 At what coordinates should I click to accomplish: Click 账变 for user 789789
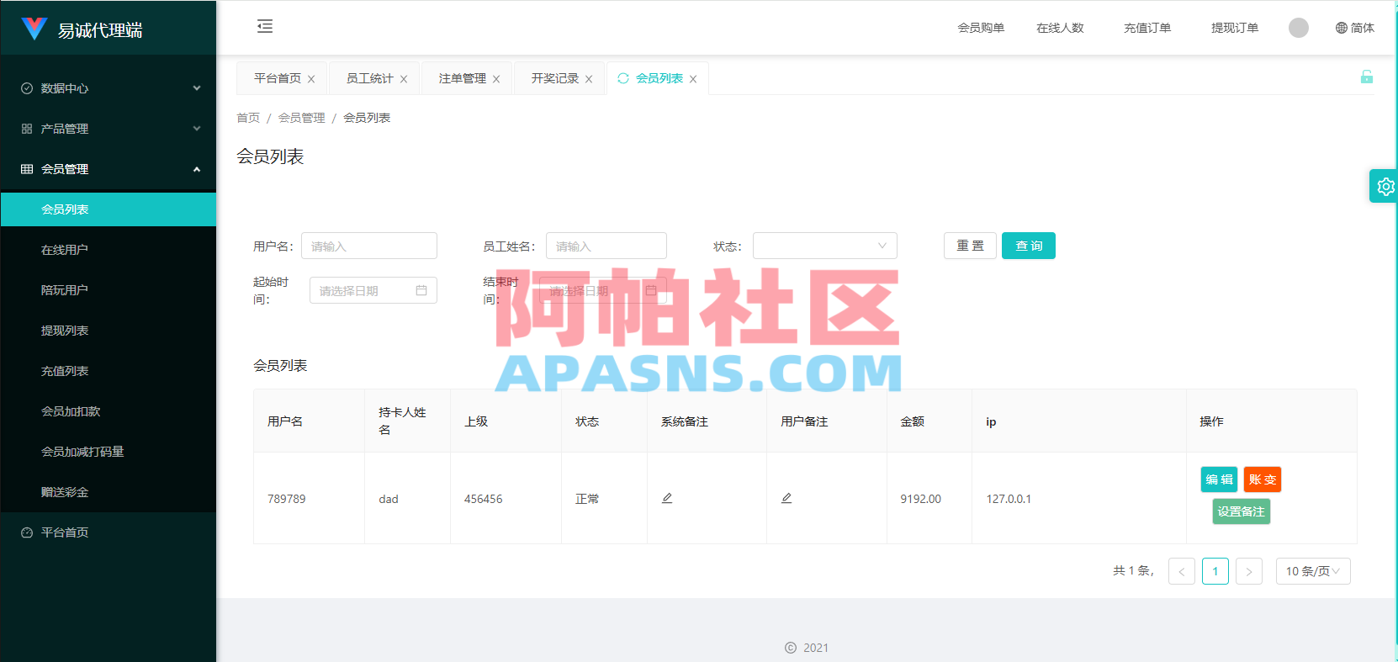pos(1263,479)
